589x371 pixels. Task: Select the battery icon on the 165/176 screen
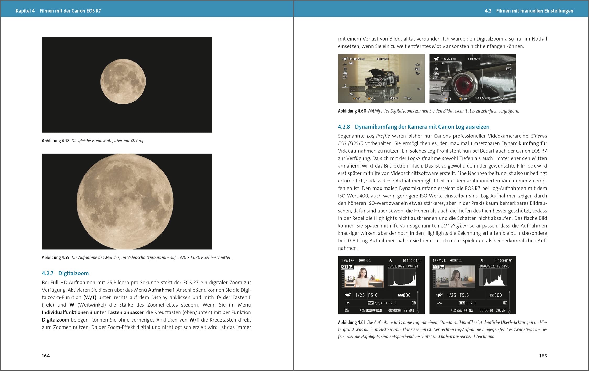362,261
